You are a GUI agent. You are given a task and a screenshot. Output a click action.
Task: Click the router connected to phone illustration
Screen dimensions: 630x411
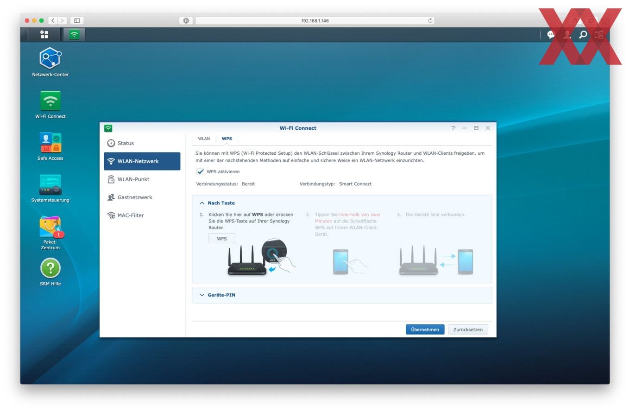(x=436, y=261)
